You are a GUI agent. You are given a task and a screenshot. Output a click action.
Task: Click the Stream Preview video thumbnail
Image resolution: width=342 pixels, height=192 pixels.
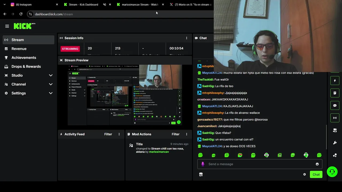(x=125, y=95)
